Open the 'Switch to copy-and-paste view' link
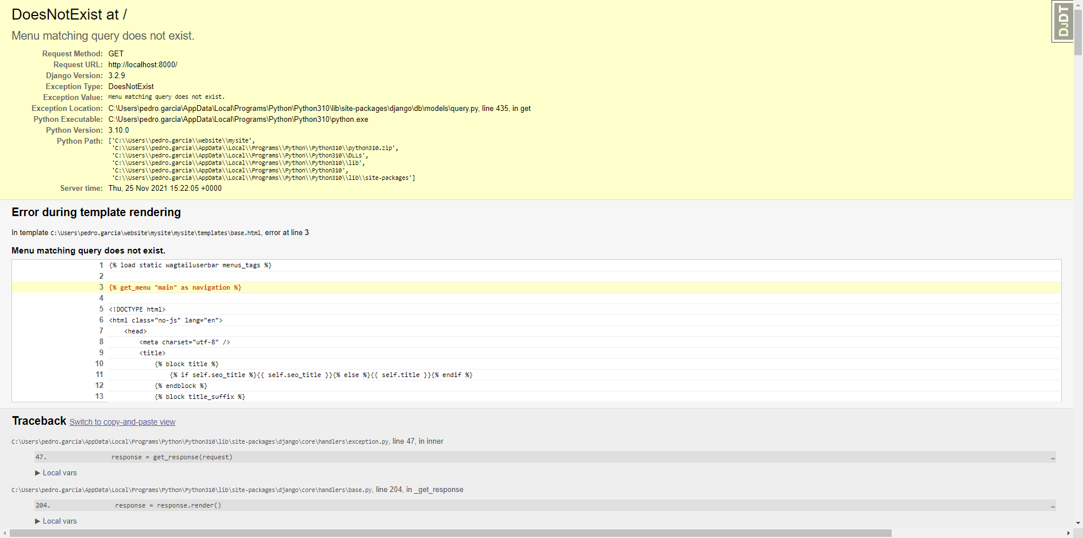The height and width of the screenshot is (538, 1083). pyautogui.click(x=122, y=422)
